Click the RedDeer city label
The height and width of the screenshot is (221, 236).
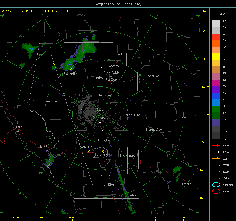pyautogui.click(x=111, y=80)
